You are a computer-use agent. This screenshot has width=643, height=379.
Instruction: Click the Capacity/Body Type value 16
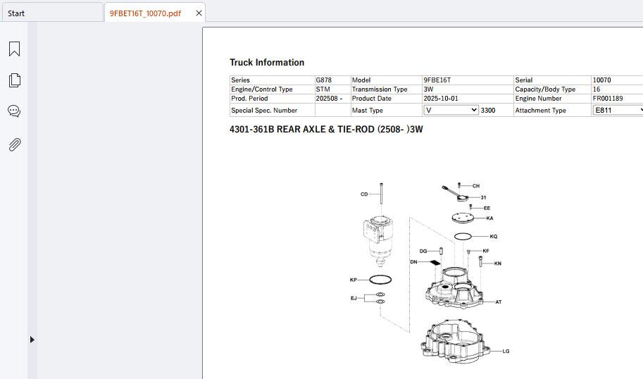pyautogui.click(x=597, y=89)
